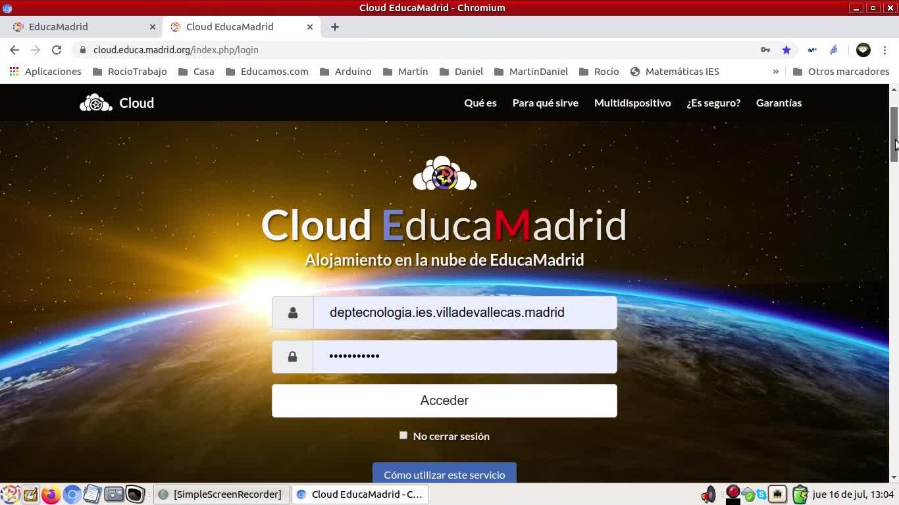Image resolution: width=899 pixels, height=505 pixels.
Task: Select the Cloud EducaMadrid browser tab
Action: 240,27
